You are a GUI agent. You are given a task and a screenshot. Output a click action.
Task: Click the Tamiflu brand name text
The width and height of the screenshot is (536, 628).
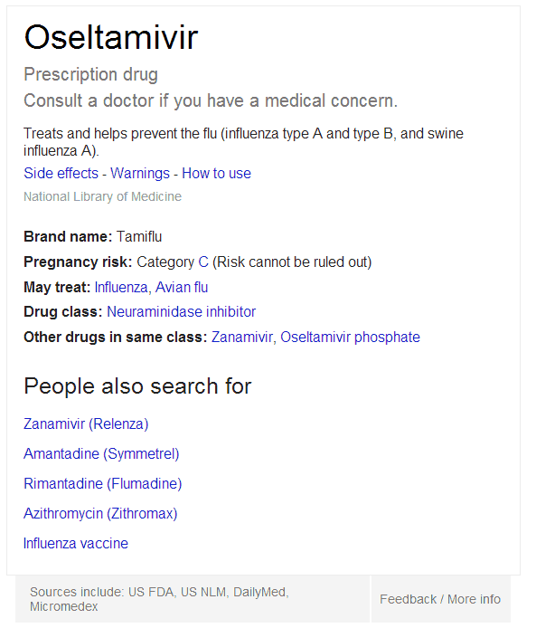[139, 237]
